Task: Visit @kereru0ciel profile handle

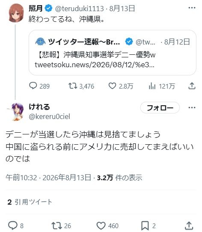Action: [x=49, y=116]
